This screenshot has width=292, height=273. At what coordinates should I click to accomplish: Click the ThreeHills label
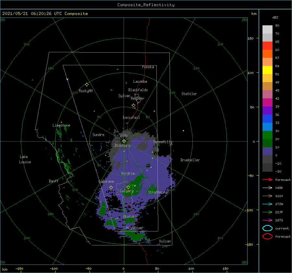coord(163,142)
